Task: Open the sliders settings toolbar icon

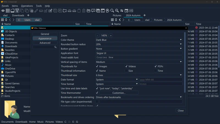Action: pyautogui.click(x=131, y=11)
